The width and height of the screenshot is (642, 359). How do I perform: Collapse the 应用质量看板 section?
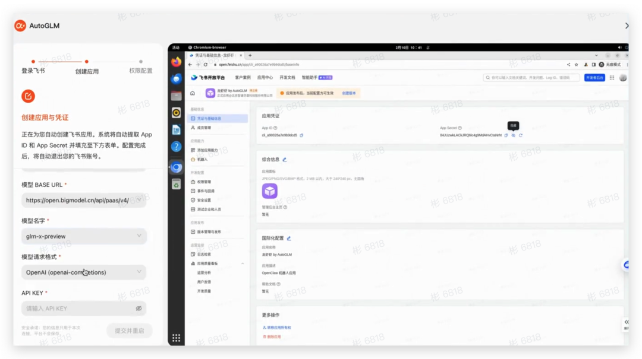pyautogui.click(x=243, y=263)
